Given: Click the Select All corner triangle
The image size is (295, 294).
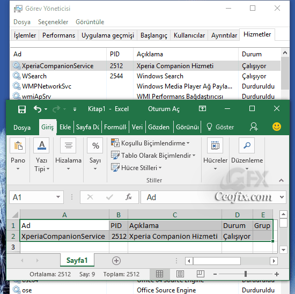Looking at the screenshot, I should tap(15, 215).
